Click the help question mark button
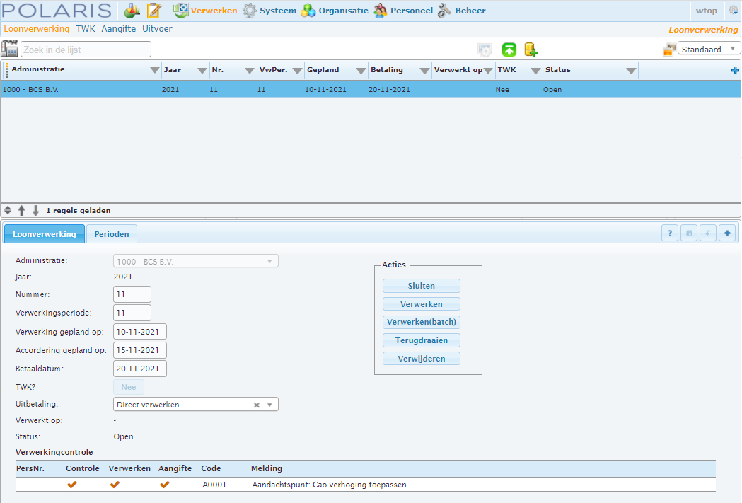This screenshot has width=742, height=503. click(x=670, y=233)
